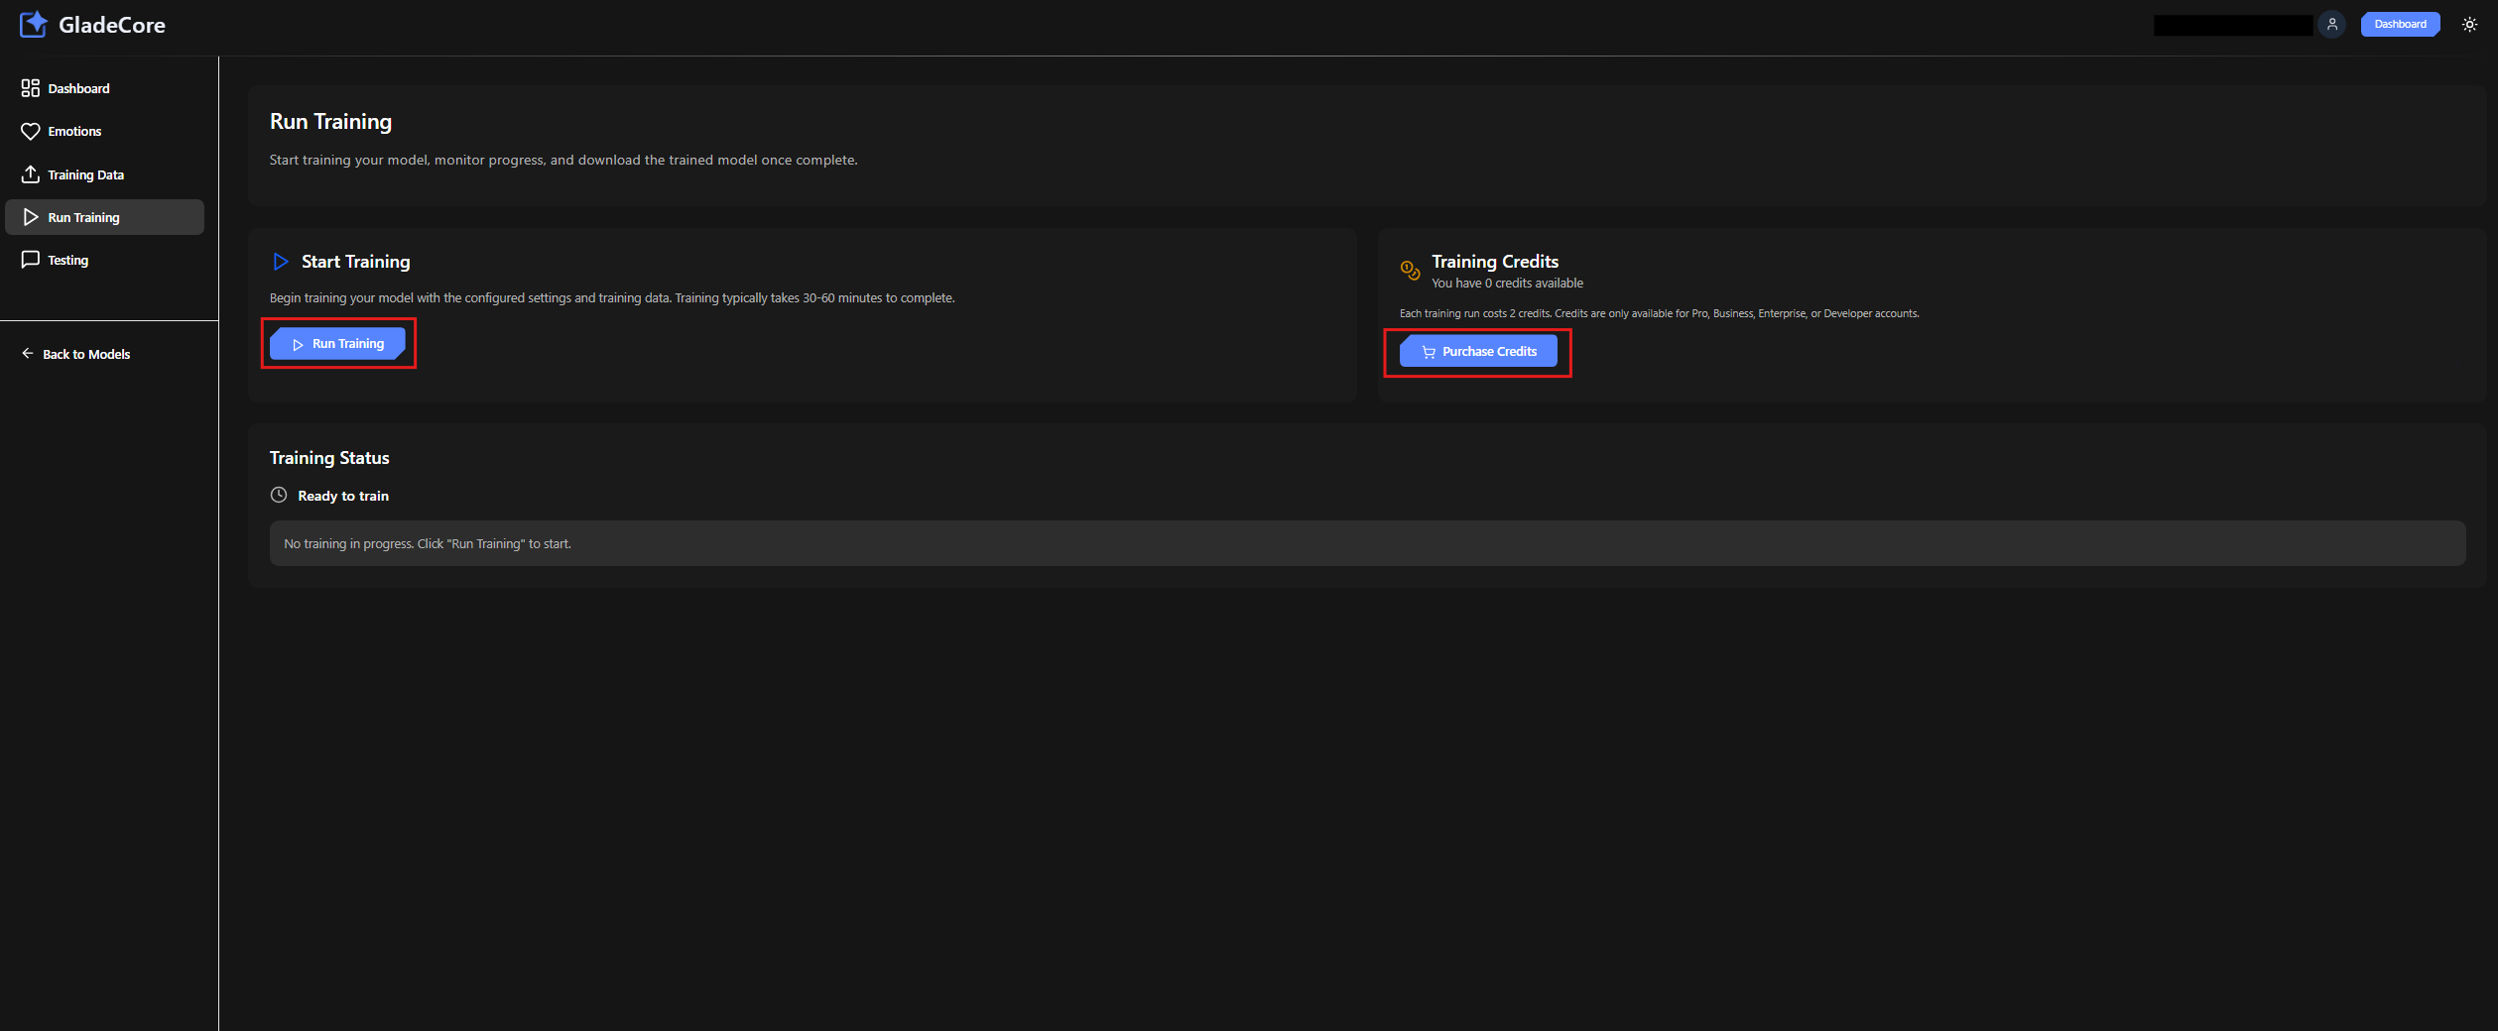The width and height of the screenshot is (2498, 1031).
Task: Click the user profile icon top right
Action: 2331,24
